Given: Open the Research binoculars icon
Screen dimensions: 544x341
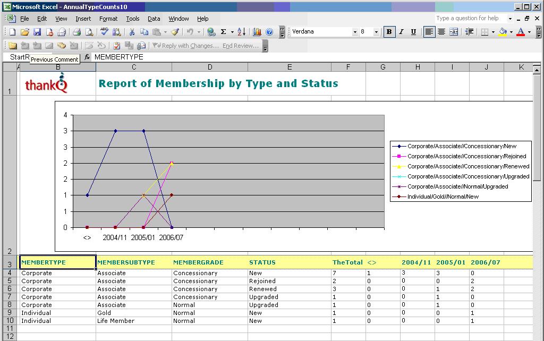Looking at the screenshot, I should point(116,32).
